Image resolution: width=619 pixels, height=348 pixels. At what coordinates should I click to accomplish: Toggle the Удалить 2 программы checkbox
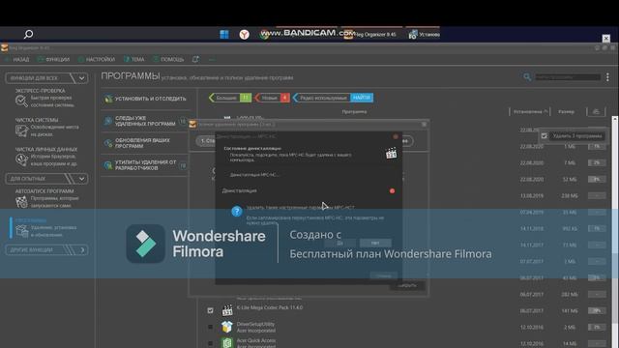(x=544, y=135)
